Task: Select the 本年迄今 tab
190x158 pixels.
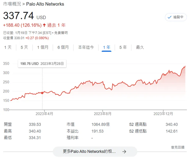Action: [86, 47]
